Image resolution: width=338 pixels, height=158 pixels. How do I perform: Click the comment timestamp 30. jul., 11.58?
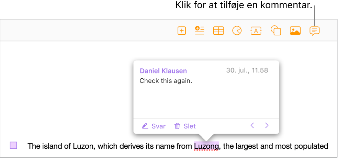click(247, 70)
